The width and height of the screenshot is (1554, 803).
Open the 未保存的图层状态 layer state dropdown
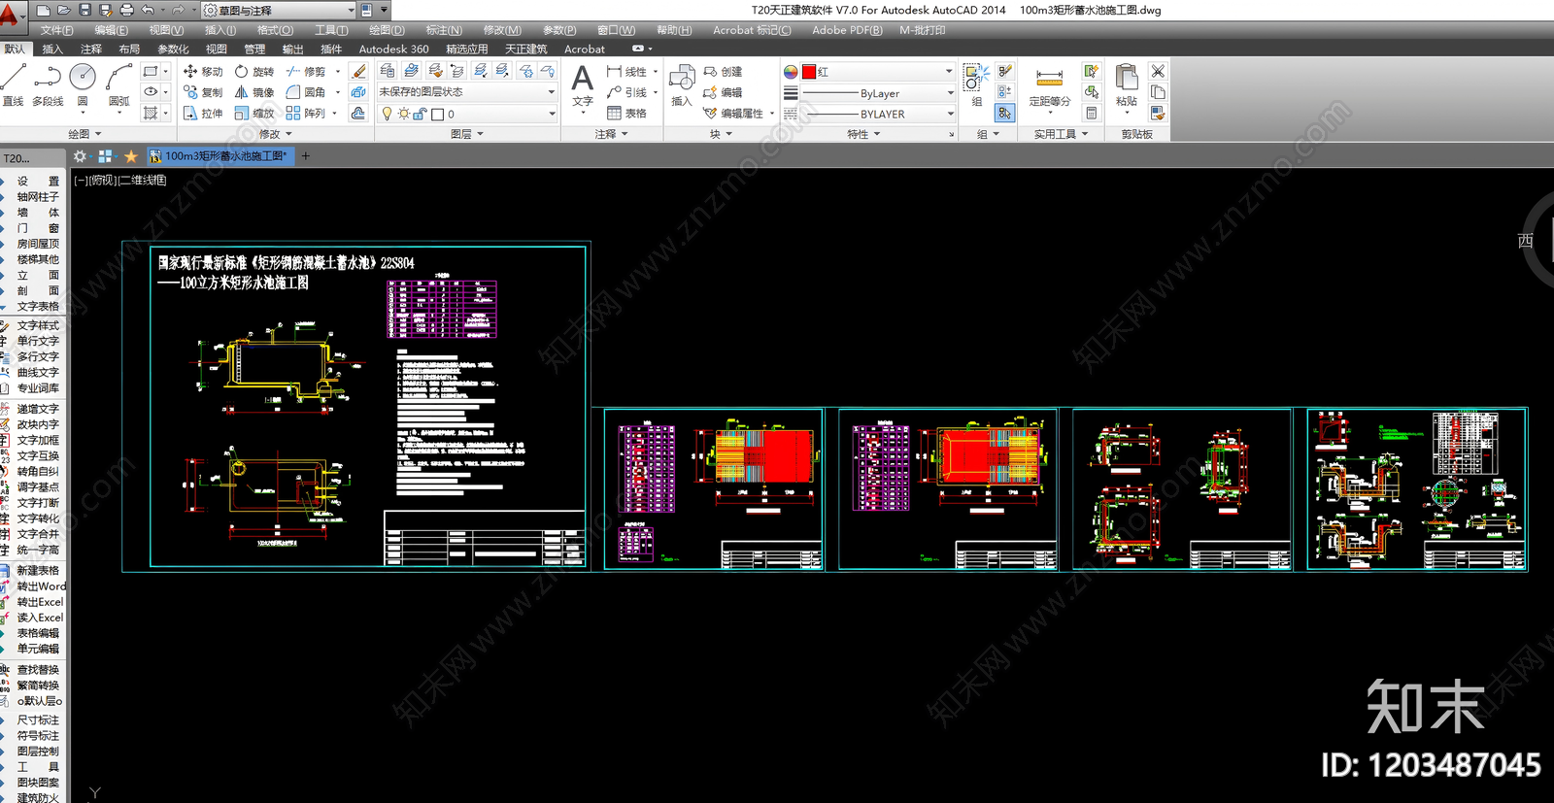tap(466, 92)
